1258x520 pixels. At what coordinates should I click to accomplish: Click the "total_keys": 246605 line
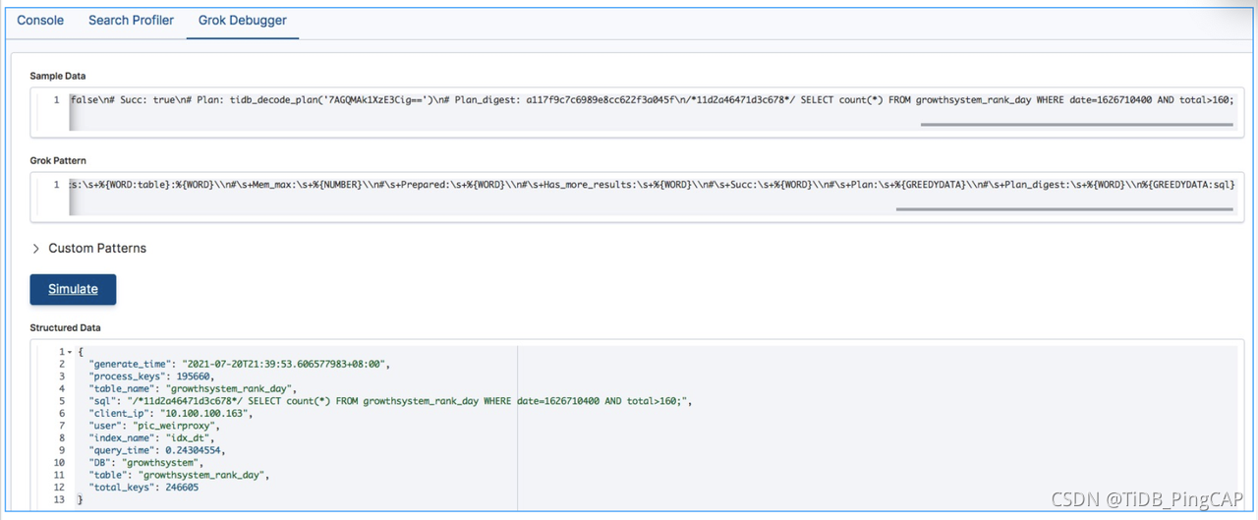(143, 488)
